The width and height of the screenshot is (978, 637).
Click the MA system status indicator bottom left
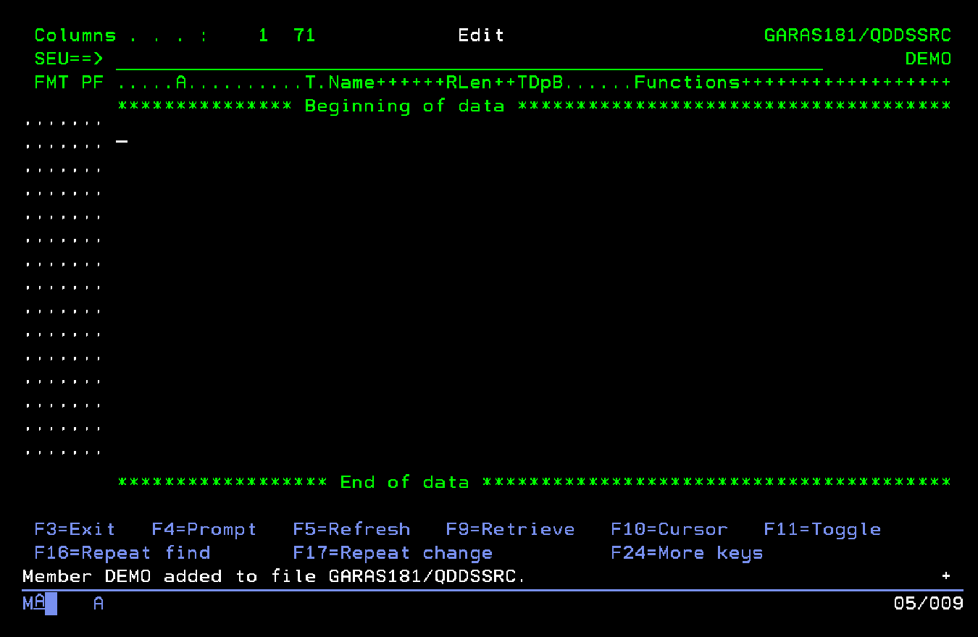[30, 603]
